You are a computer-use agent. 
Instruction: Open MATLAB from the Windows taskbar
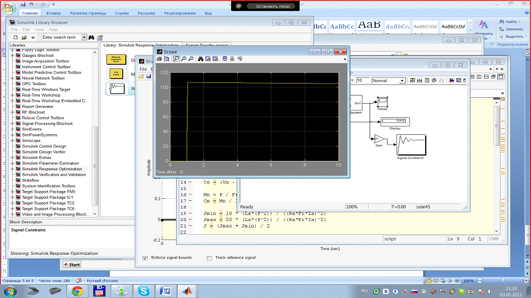point(188,290)
